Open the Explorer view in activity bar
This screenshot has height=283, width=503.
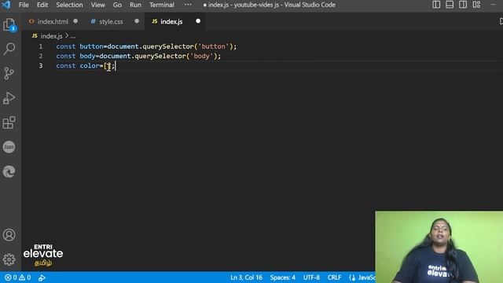point(9,24)
